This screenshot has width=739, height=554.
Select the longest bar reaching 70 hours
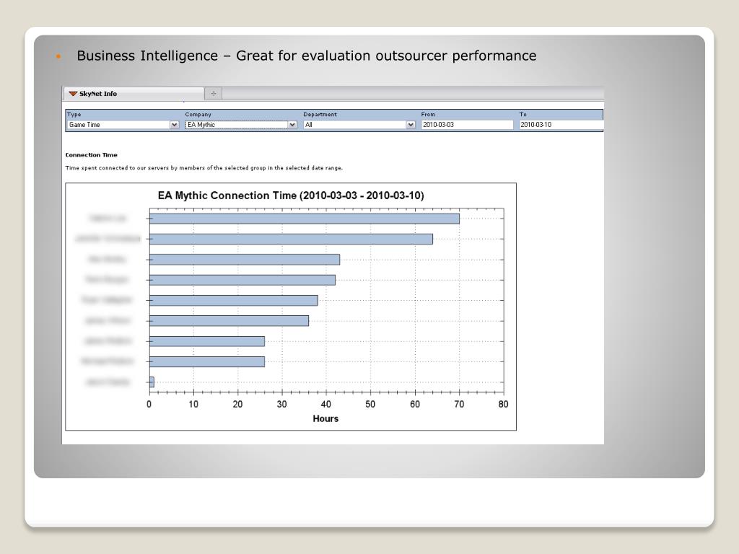click(x=305, y=219)
